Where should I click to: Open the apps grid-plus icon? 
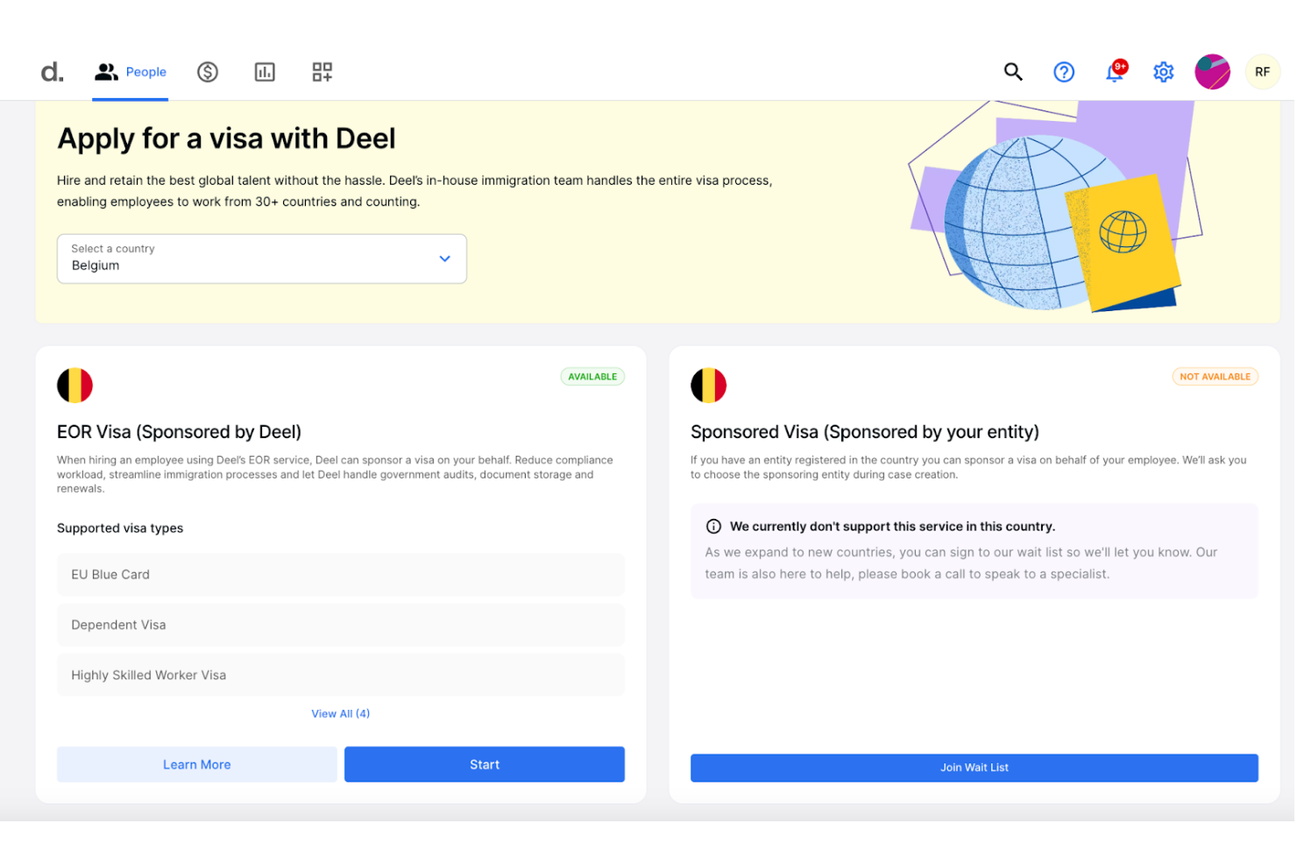coord(322,72)
